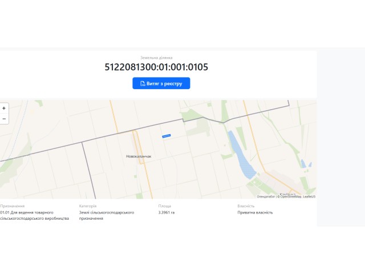Open the Leaflet attribution link

(309, 196)
